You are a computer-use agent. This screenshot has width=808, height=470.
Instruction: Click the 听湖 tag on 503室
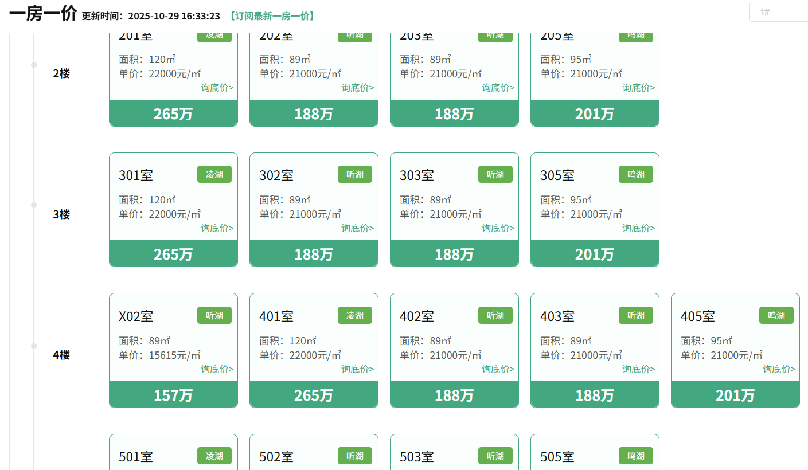[495, 456]
